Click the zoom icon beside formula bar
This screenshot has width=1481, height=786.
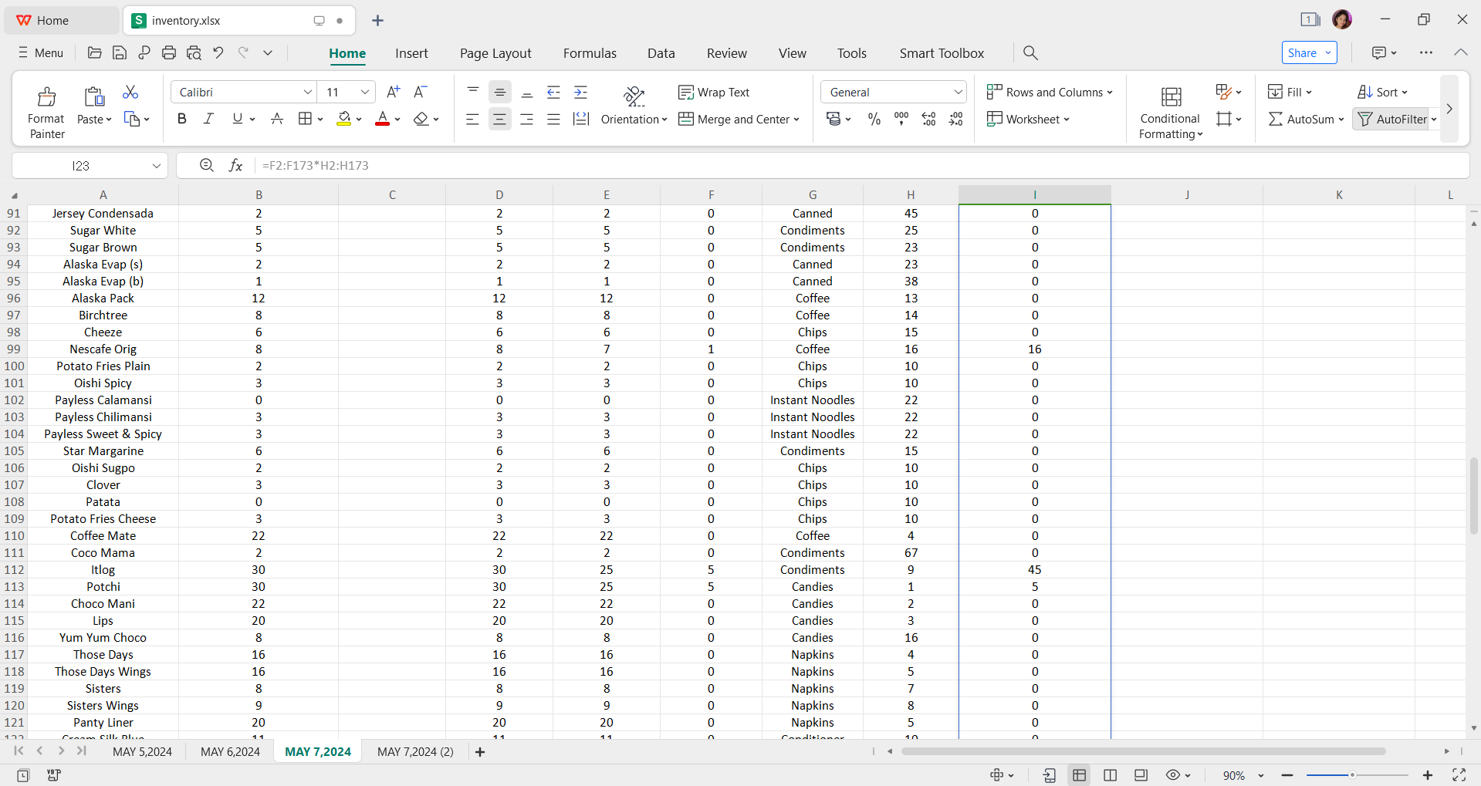click(x=206, y=165)
